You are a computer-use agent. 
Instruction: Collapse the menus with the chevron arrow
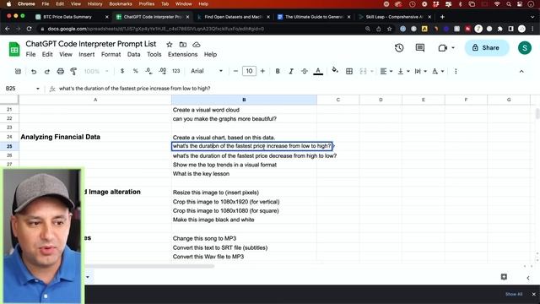coord(521,71)
